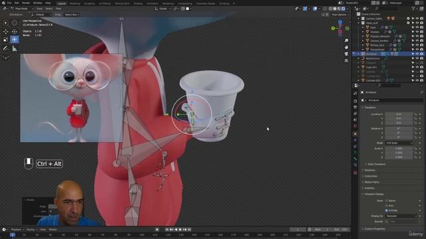Viewport: 426px width, 239px height.
Task: Toggle auto keying record button
Action: click(157, 230)
